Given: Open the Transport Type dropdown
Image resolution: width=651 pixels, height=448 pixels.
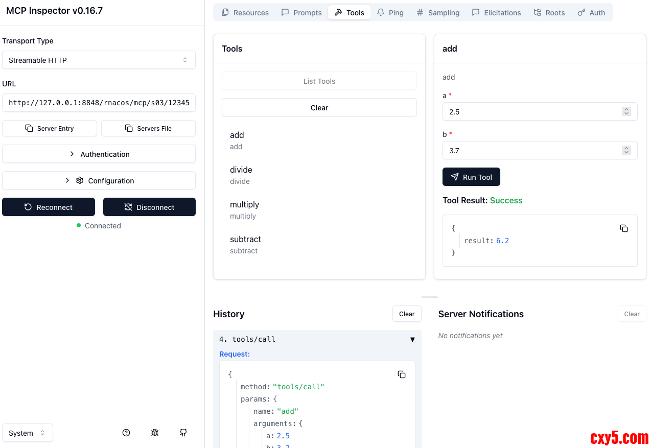Looking at the screenshot, I should coord(99,60).
